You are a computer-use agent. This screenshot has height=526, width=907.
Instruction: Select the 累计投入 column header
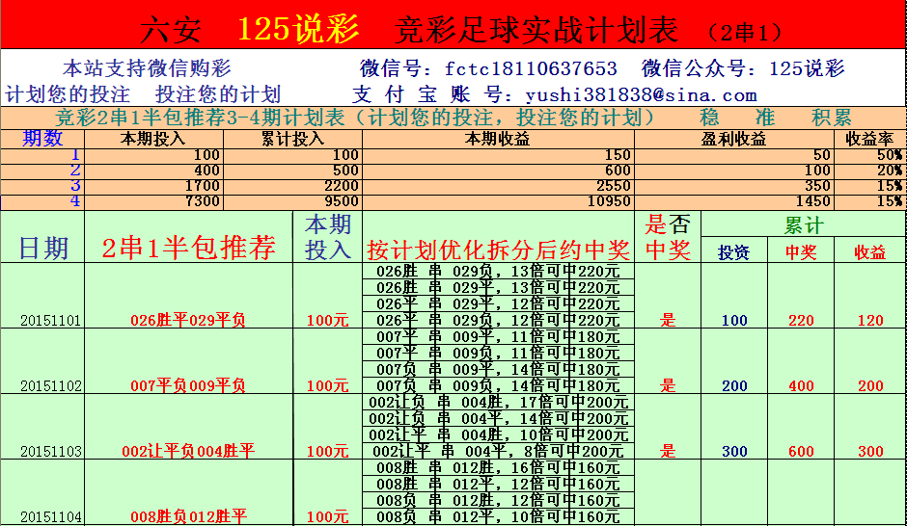point(292,139)
